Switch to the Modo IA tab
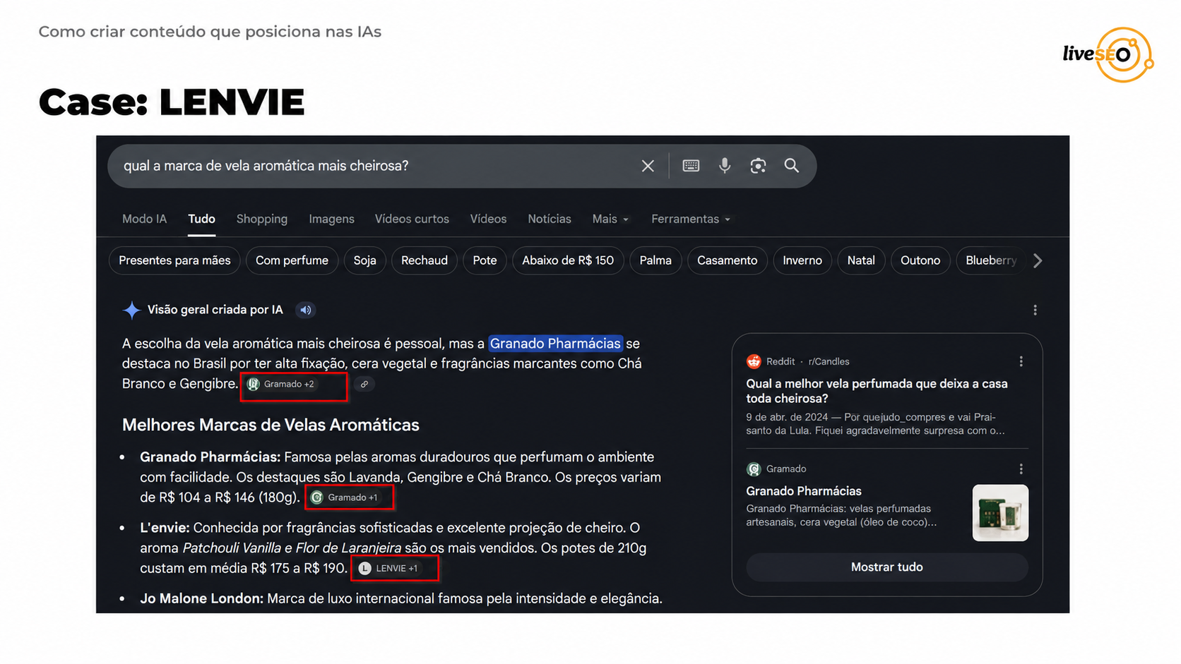Image resolution: width=1181 pixels, height=664 pixels. (144, 219)
